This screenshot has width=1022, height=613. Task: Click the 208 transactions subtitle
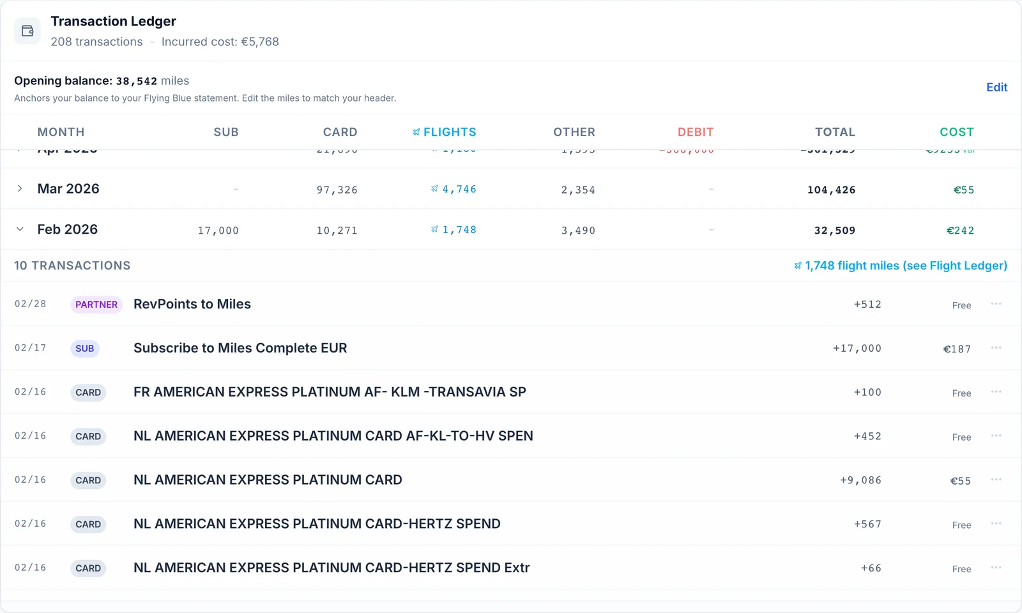[x=96, y=42]
